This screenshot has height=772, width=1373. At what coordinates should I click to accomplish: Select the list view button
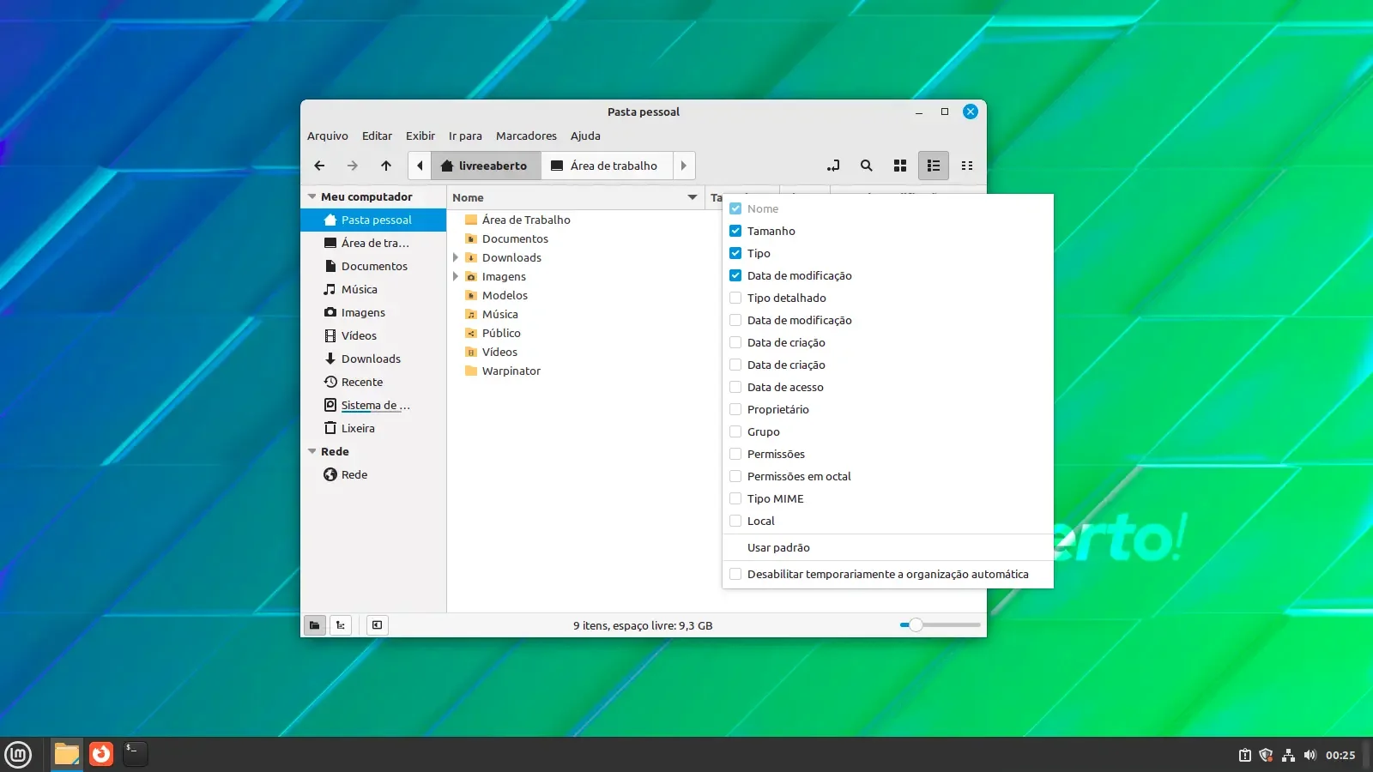tap(934, 166)
